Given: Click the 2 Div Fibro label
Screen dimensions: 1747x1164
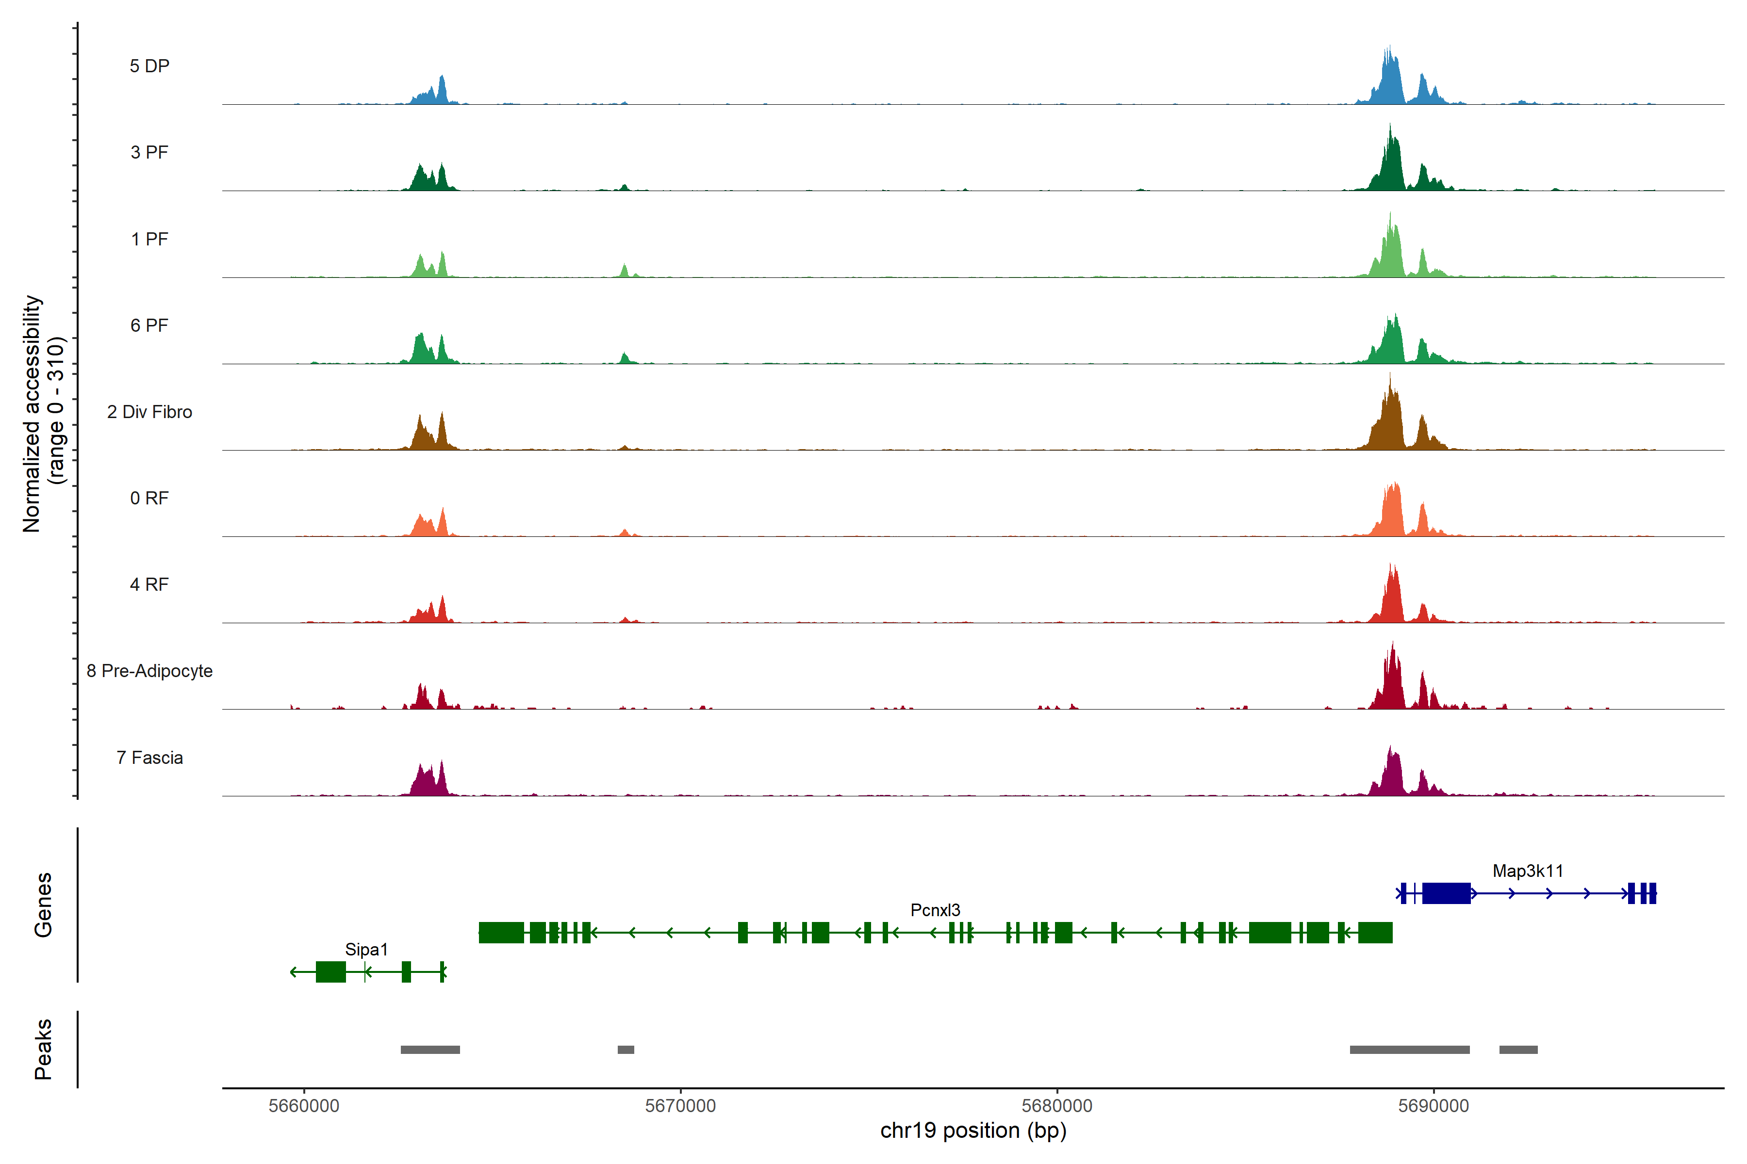Looking at the screenshot, I should pyautogui.click(x=149, y=411).
